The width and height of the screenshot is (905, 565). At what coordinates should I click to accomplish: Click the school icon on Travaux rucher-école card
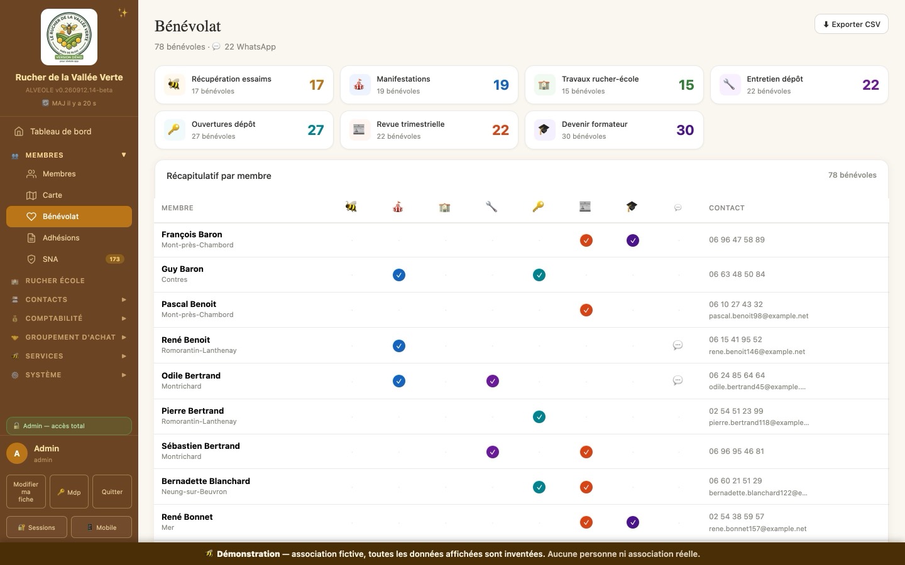click(544, 85)
